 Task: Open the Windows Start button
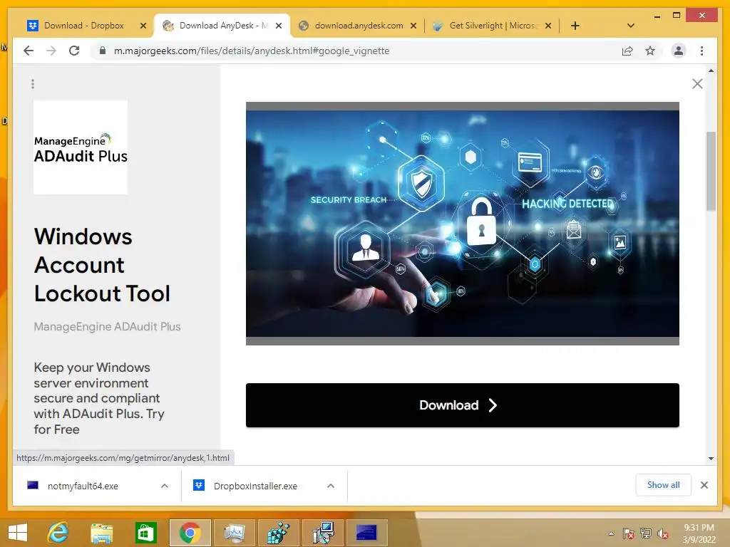pos(18,533)
